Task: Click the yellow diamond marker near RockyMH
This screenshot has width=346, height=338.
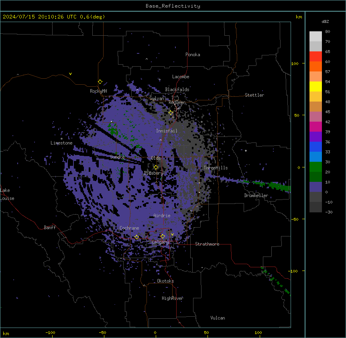Action: (x=100, y=82)
